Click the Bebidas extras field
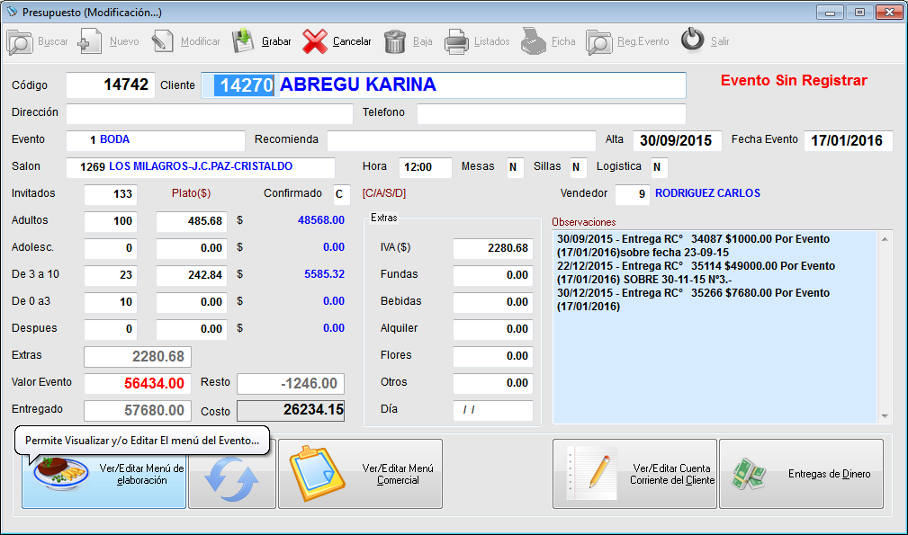This screenshot has height=535, width=908. pyautogui.click(x=493, y=302)
